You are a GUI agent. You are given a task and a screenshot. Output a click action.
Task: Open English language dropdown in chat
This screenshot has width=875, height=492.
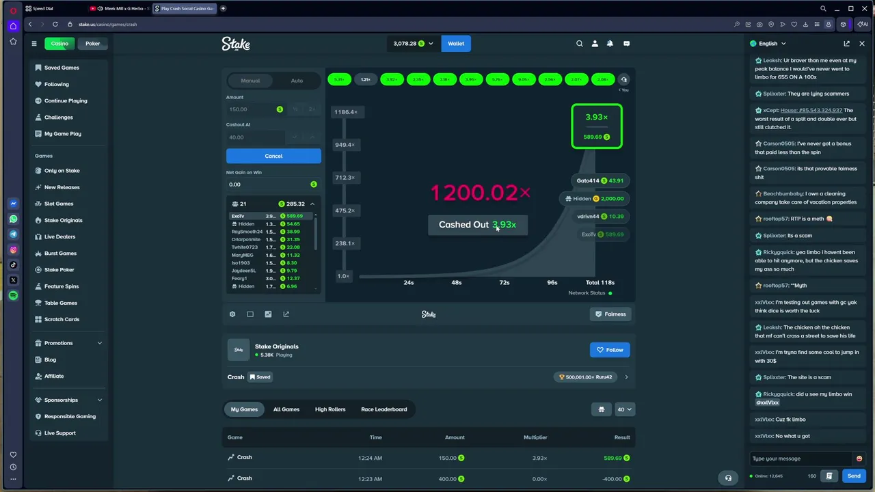pyautogui.click(x=768, y=44)
